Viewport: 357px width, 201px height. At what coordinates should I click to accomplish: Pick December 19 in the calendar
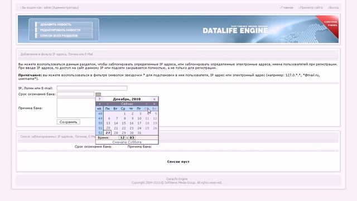click(x=155, y=123)
